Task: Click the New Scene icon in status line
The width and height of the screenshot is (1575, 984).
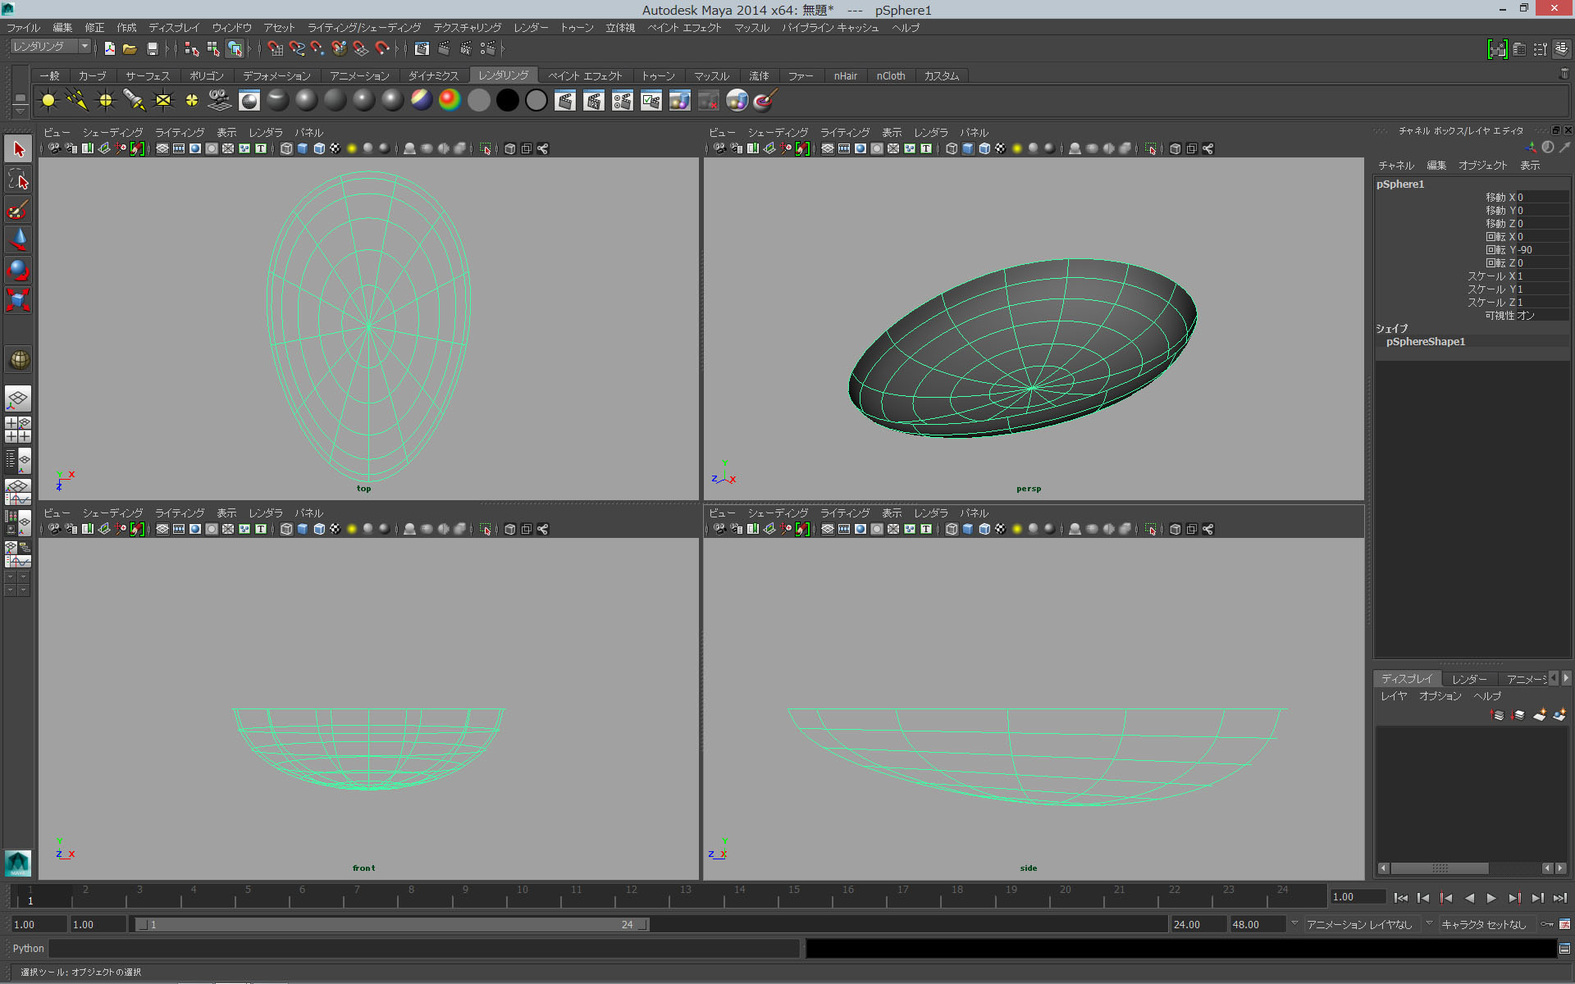Action: (x=109, y=49)
